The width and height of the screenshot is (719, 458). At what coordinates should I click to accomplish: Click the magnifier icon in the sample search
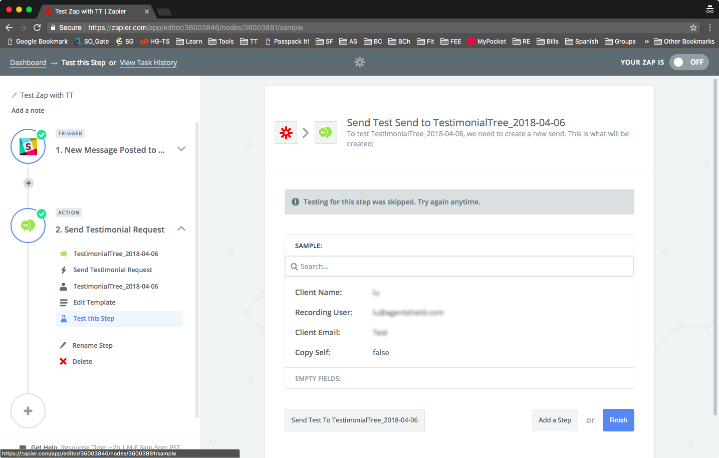(x=295, y=267)
